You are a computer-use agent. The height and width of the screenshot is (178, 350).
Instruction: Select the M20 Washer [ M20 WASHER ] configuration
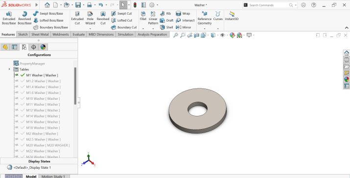[48, 145]
